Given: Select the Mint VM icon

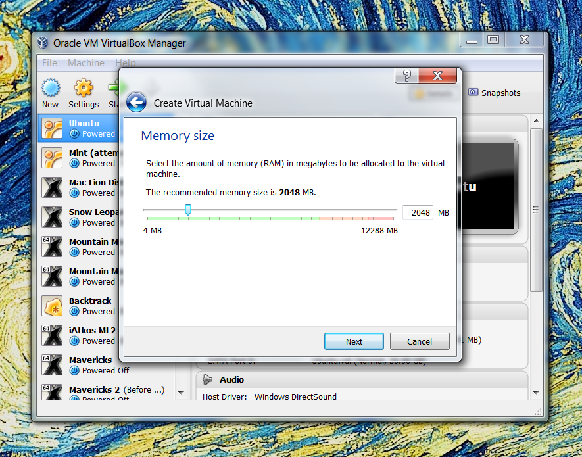Looking at the screenshot, I should click(52, 158).
